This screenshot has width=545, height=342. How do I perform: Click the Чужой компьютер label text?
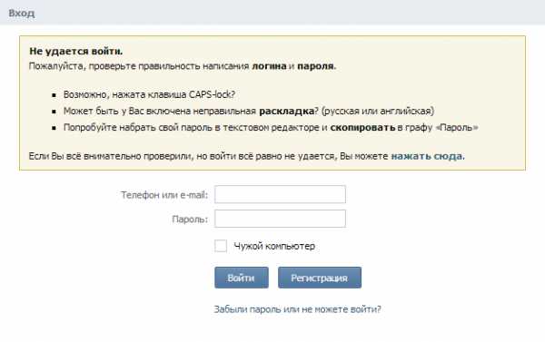point(274,246)
